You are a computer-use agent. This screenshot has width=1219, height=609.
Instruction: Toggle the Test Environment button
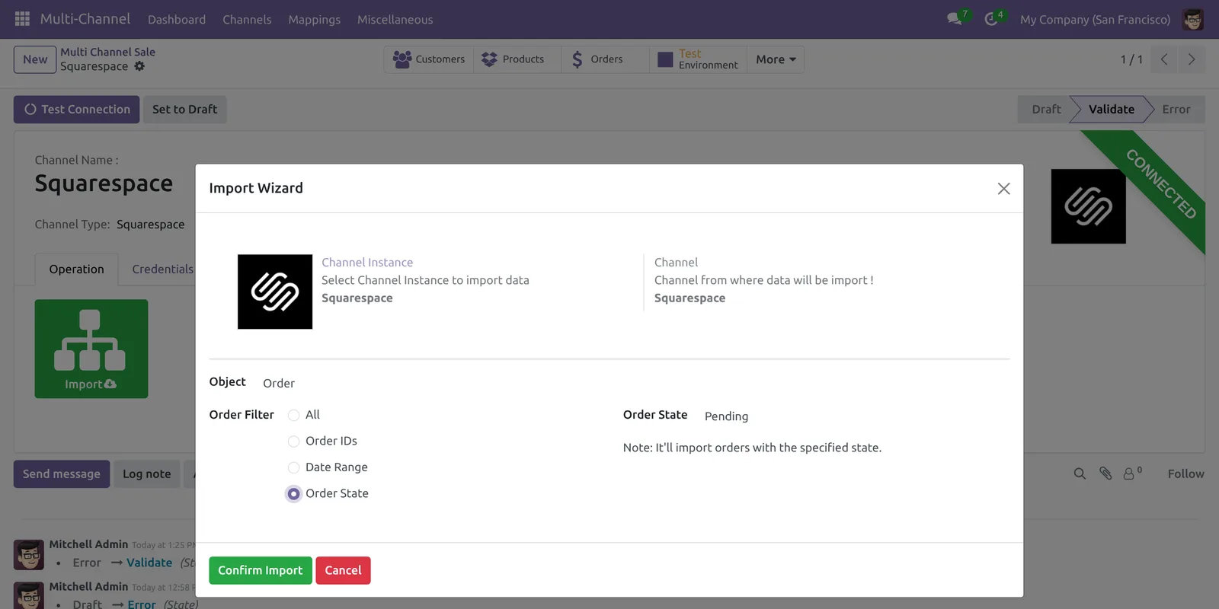698,59
